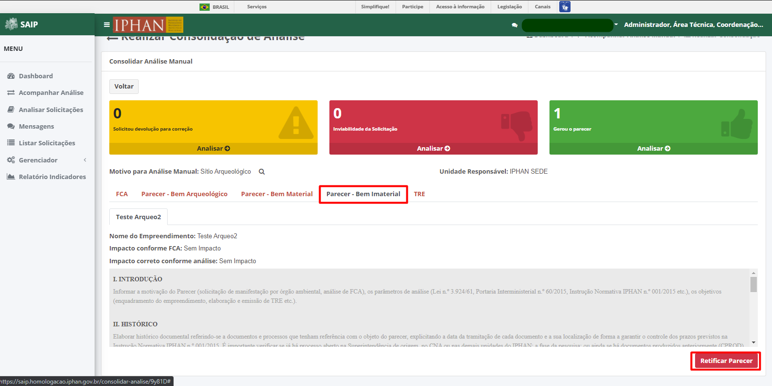Switch to Parecer - Bem Arqueológico tab
The width and height of the screenshot is (772, 386).
184,194
